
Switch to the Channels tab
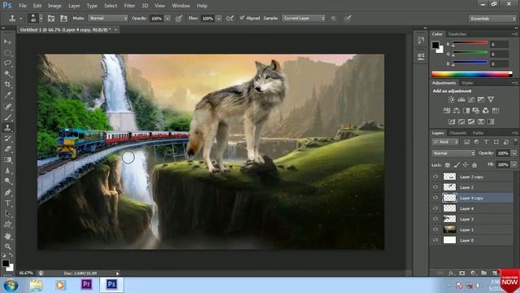pos(458,133)
